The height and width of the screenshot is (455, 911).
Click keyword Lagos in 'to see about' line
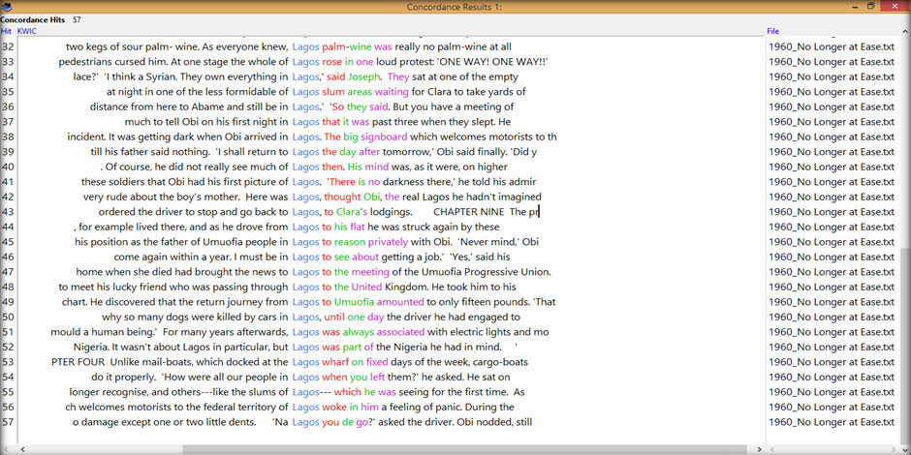tap(305, 257)
